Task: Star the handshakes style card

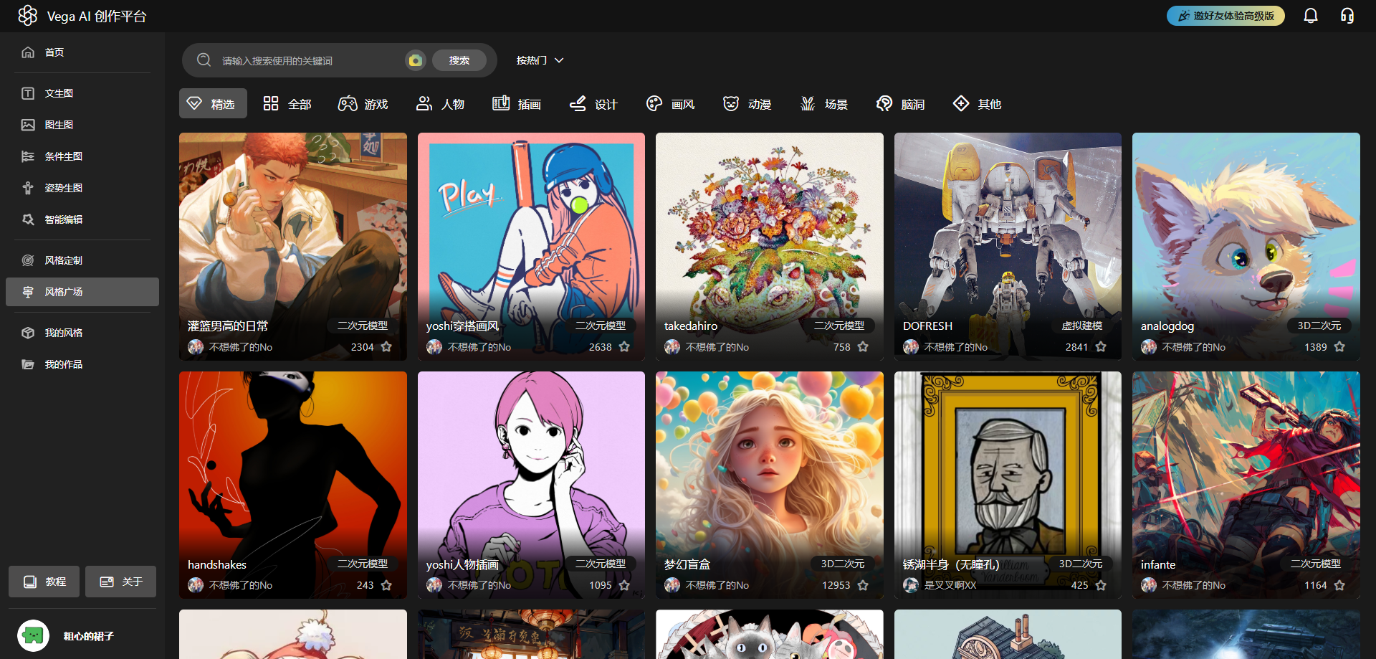Action: (x=386, y=585)
